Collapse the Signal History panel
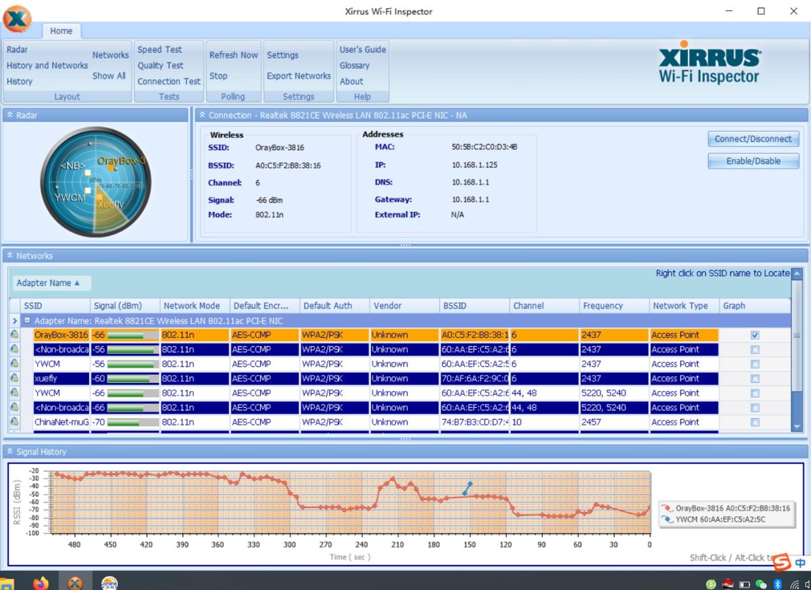The width and height of the screenshot is (811, 590). (10, 452)
